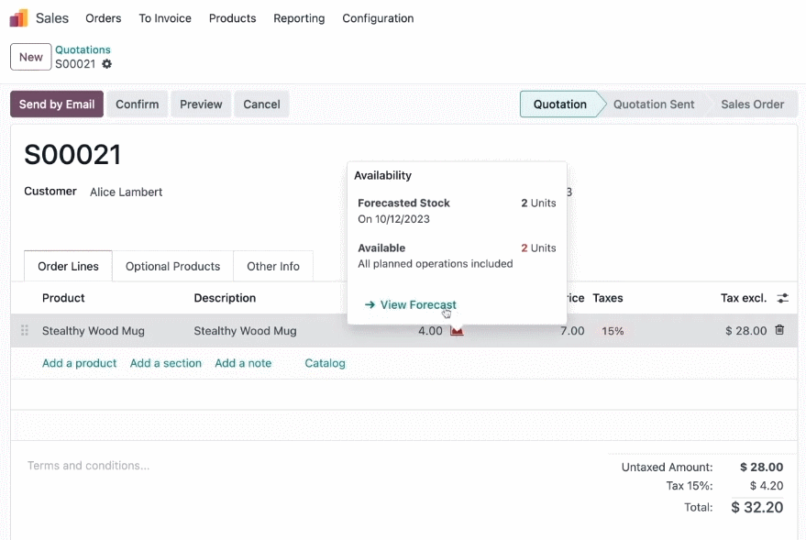
Task: Open the Catalog link
Action: (x=325, y=363)
